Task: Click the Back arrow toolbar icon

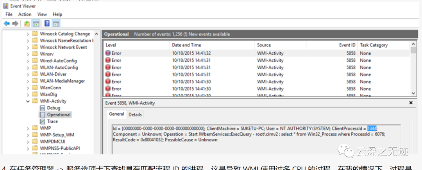Action: (7, 24)
